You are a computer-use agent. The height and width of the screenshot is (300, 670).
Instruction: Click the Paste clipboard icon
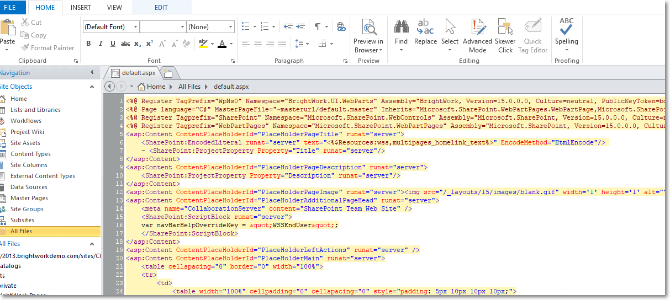7,27
